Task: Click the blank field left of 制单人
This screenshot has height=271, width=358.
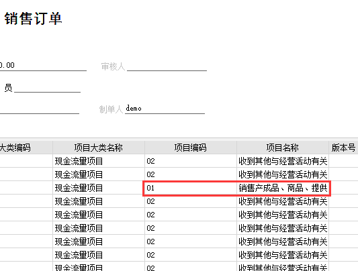Action: click(40, 109)
